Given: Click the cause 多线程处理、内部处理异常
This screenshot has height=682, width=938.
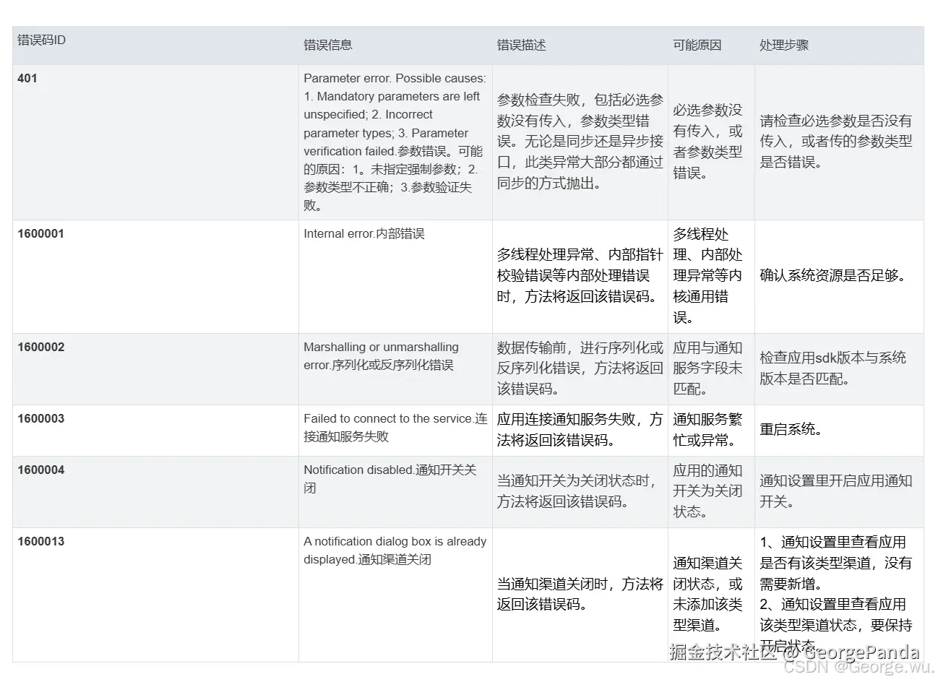Looking at the screenshot, I should coord(711,277).
